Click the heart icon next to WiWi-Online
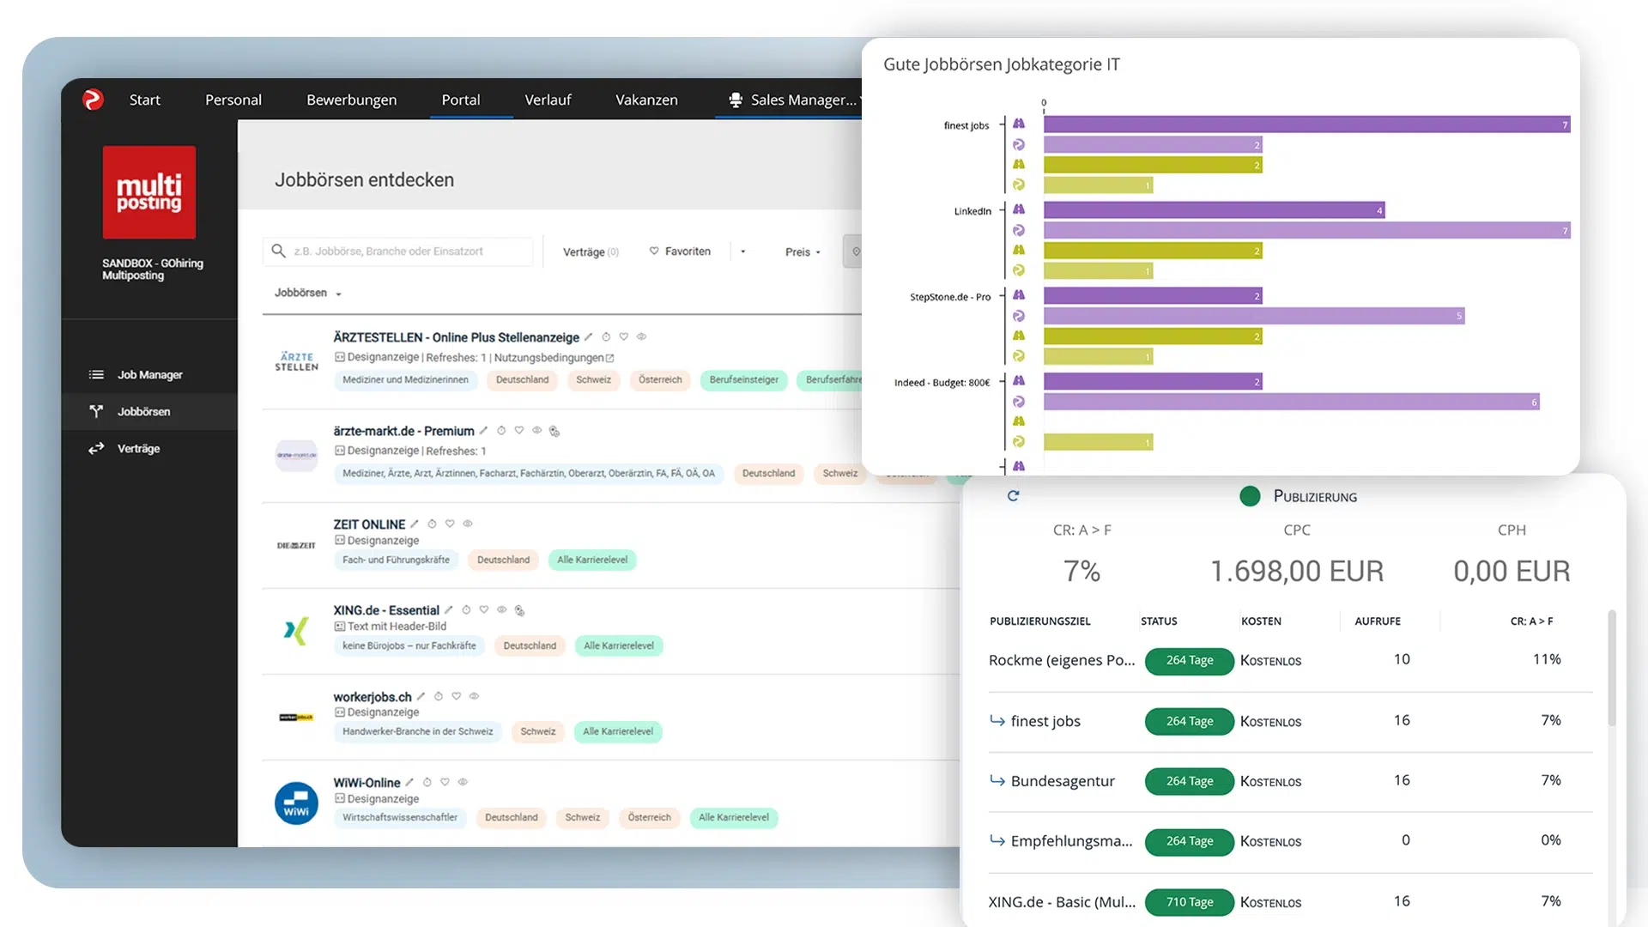 (x=445, y=783)
